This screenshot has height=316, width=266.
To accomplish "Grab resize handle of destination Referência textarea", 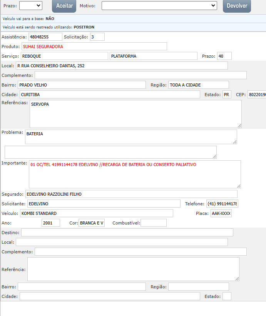I will (x=237, y=279).
